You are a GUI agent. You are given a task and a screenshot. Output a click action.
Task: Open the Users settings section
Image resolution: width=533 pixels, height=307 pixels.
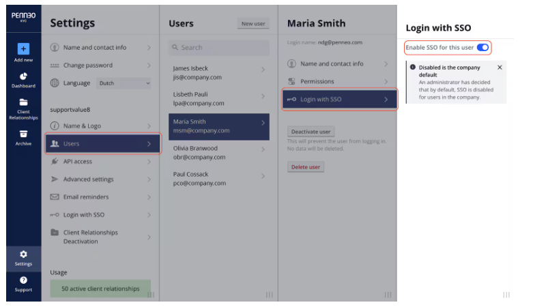coord(102,143)
